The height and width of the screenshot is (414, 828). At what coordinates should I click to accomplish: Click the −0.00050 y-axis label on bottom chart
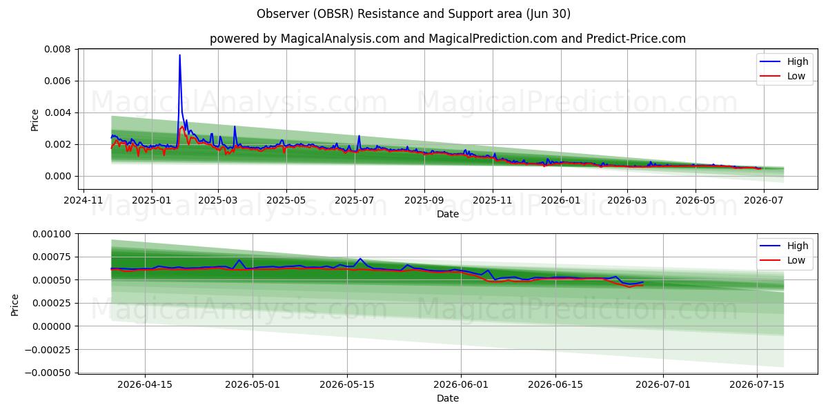[48, 372]
